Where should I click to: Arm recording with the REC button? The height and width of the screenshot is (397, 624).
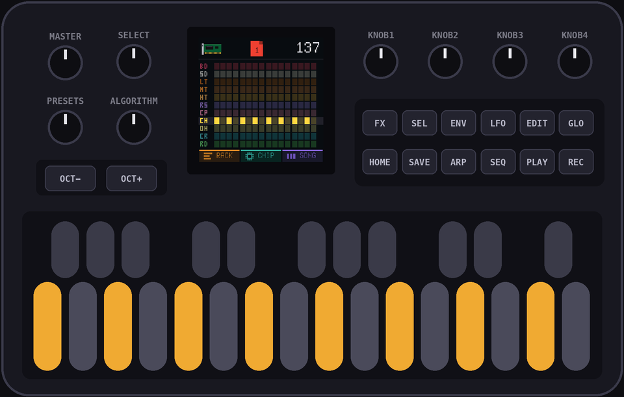pyautogui.click(x=576, y=162)
